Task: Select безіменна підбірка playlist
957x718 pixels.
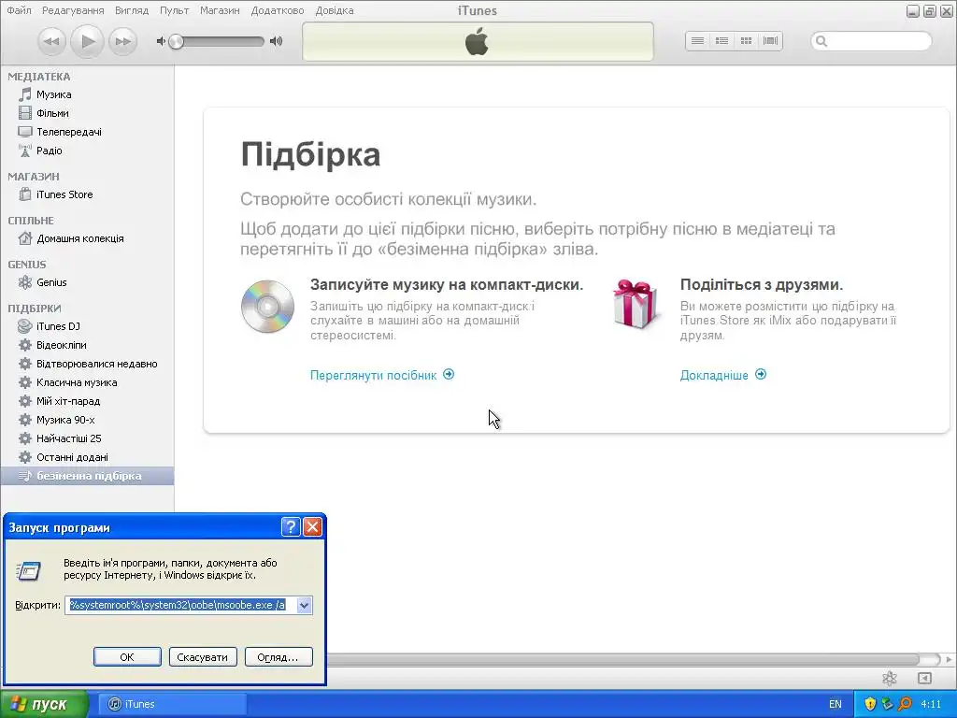Action: pyautogui.click(x=87, y=476)
